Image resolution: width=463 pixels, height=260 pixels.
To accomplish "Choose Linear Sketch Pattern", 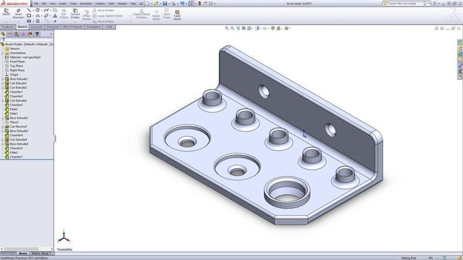I will click(108, 16).
